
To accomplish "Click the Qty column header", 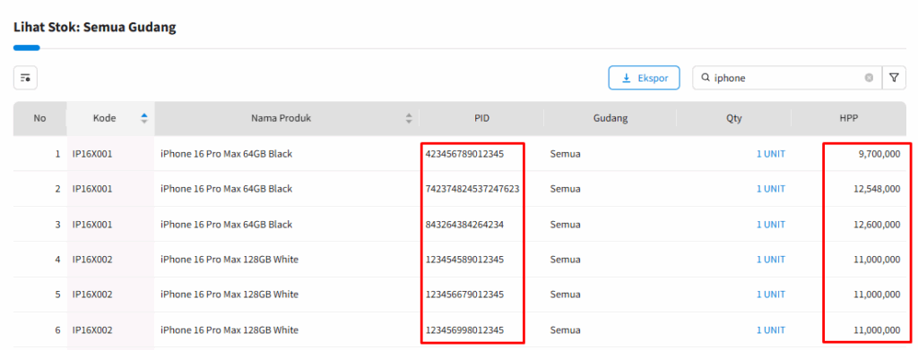I will point(733,118).
